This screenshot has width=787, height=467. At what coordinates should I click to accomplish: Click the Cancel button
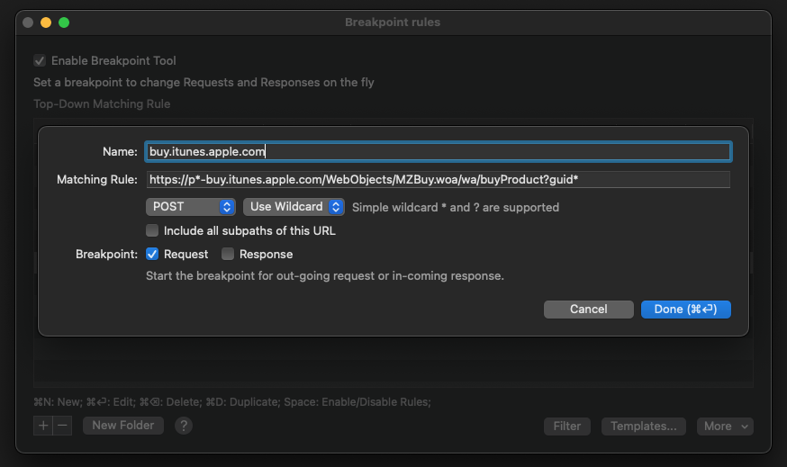coord(588,309)
